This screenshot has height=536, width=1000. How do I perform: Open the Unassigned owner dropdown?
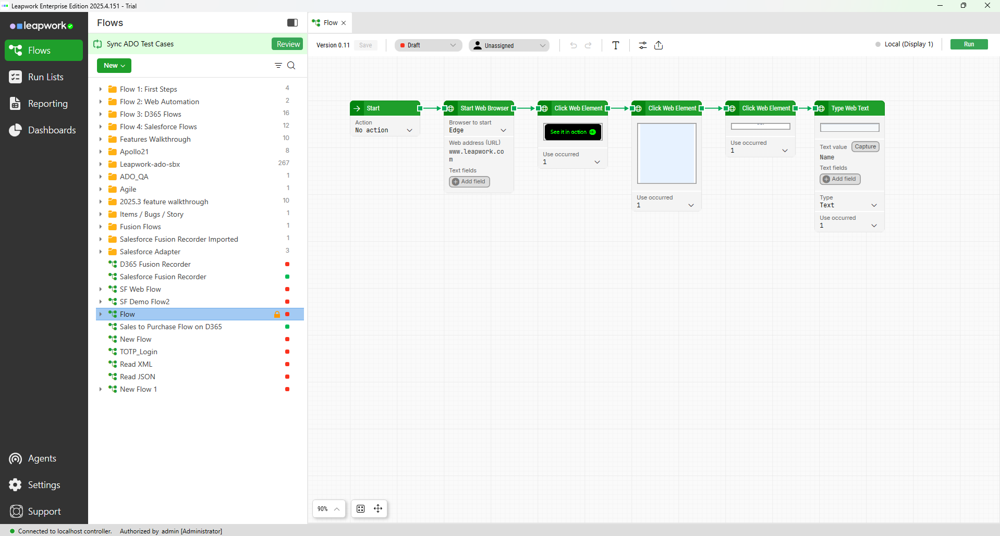(509, 45)
